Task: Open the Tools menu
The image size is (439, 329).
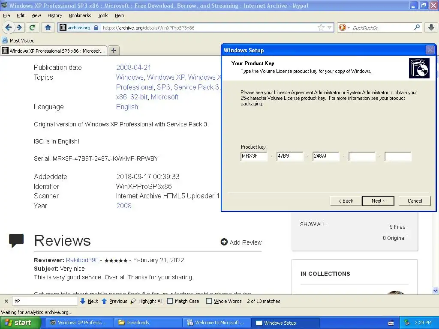Action: [x=103, y=15]
